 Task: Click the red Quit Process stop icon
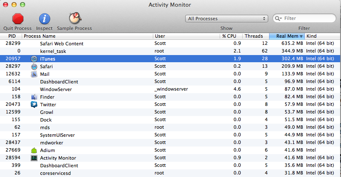pos(17,19)
